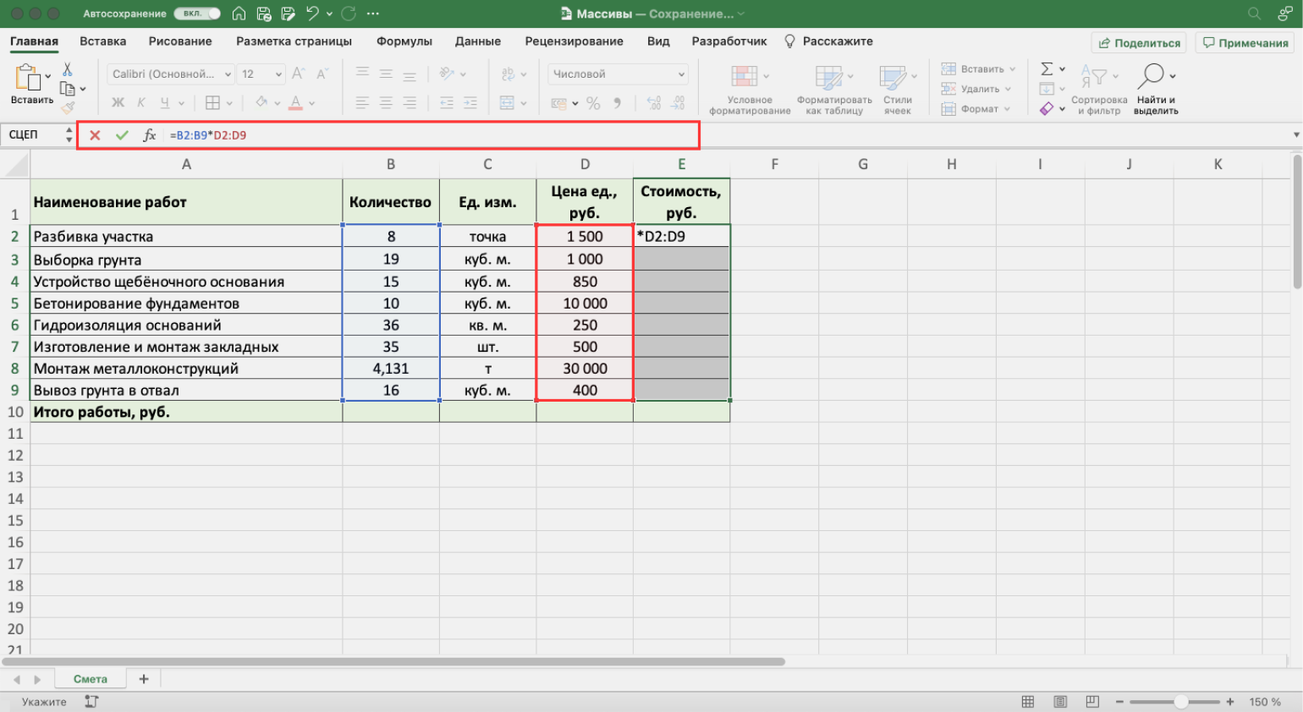
Task: Open the Calibri font name dropdown
Action: click(228, 74)
